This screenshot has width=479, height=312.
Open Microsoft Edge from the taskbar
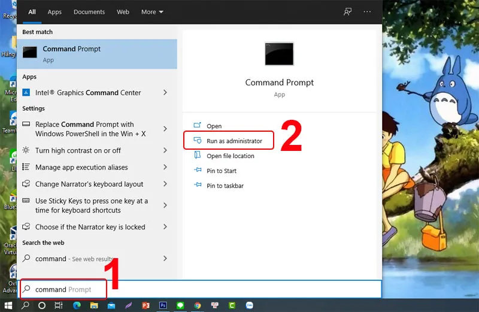point(77,305)
